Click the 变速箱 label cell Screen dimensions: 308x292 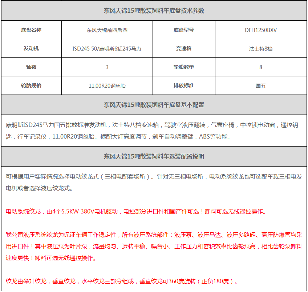(x=184, y=48)
